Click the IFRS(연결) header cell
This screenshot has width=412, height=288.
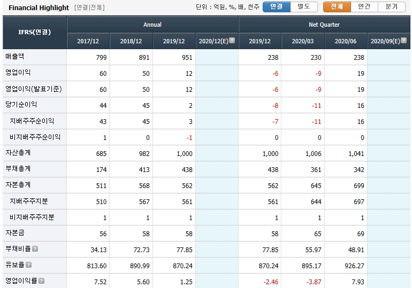[x=35, y=32]
